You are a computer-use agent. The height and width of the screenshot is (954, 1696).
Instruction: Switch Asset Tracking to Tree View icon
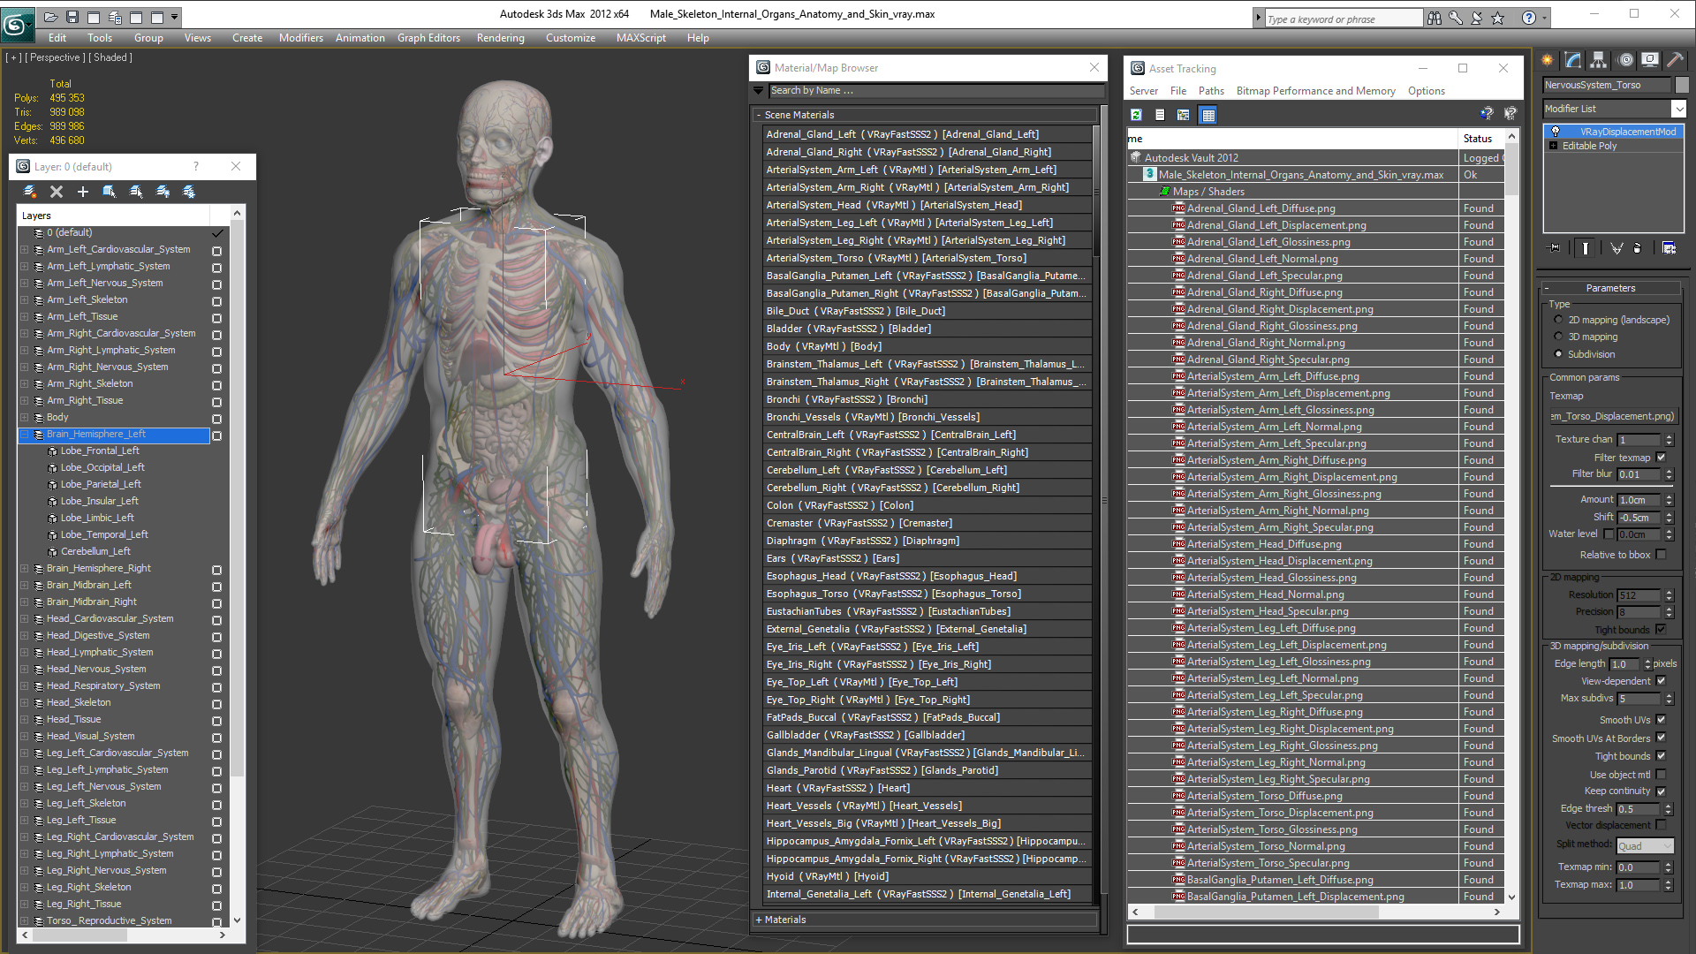coord(1184,115)
